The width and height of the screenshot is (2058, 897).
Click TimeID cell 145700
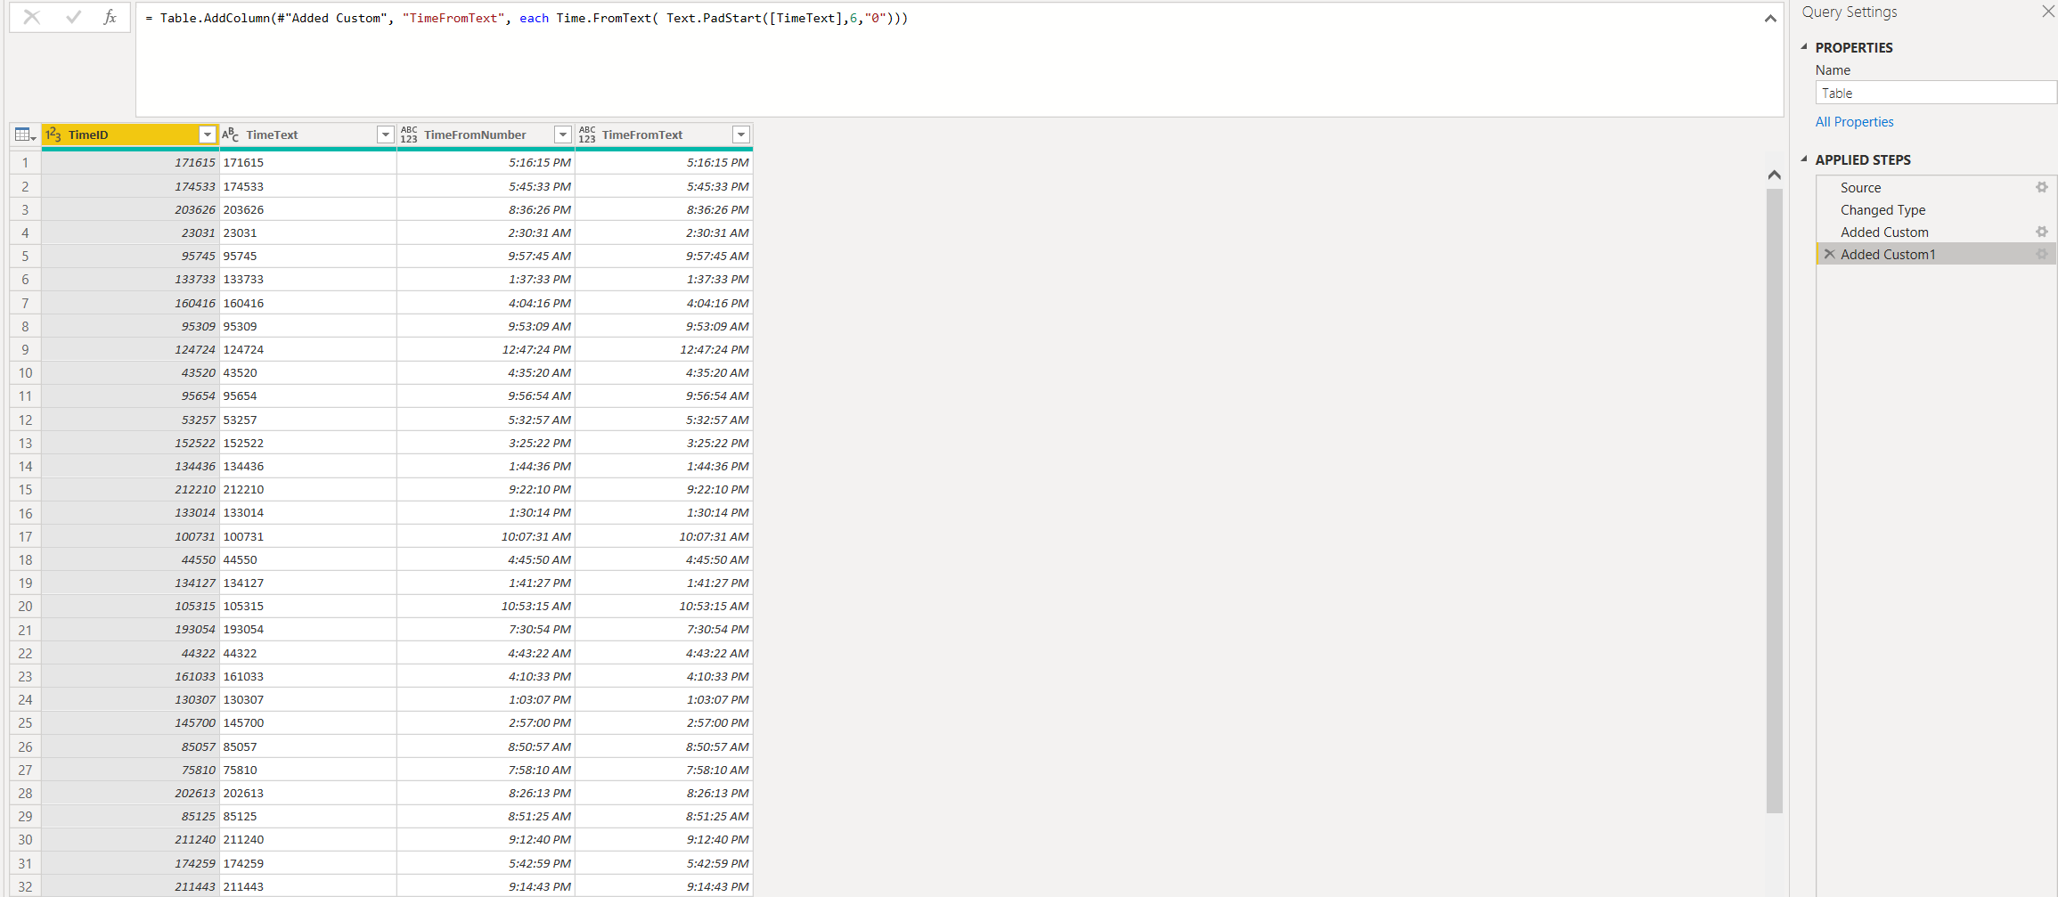tap(130, 723)
